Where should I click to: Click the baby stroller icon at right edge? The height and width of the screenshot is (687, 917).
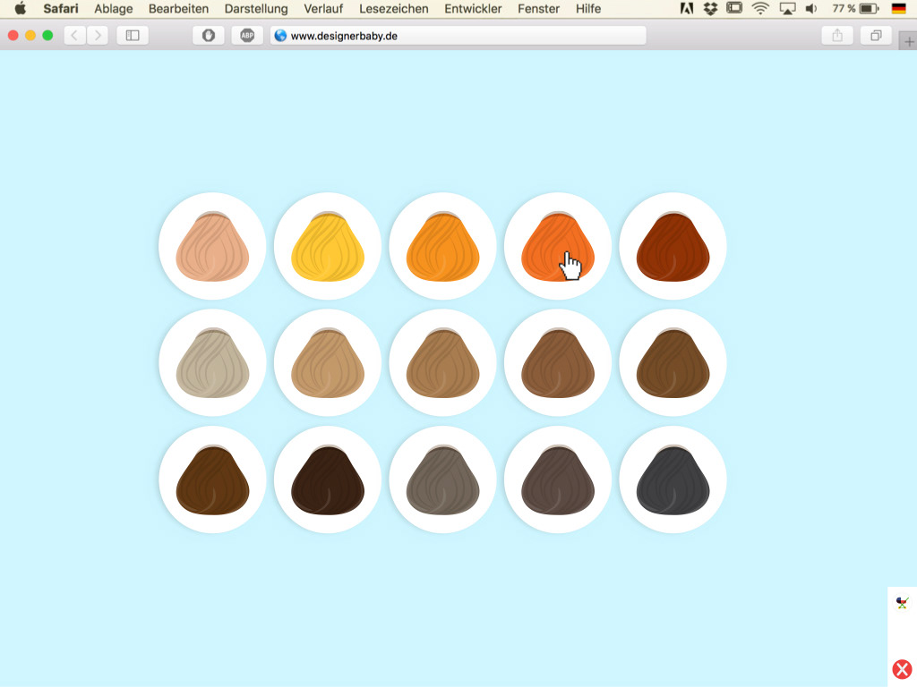[903, 603]
